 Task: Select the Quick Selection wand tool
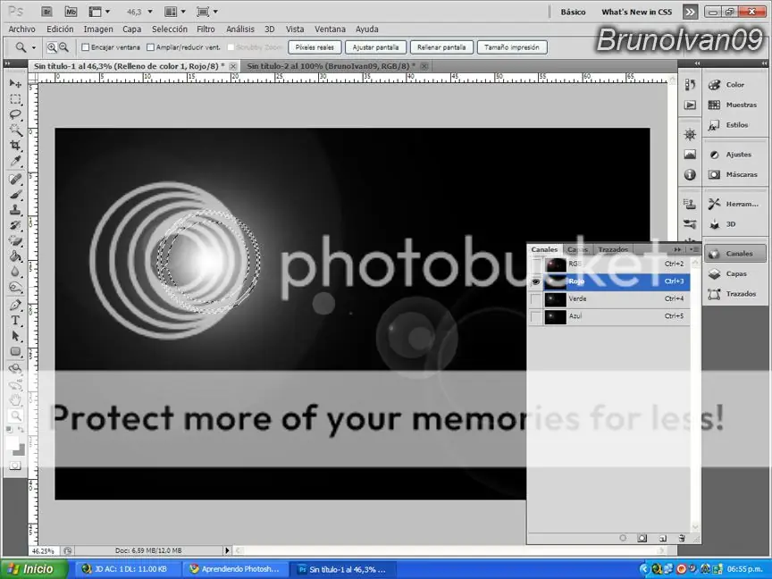[15, 130]
